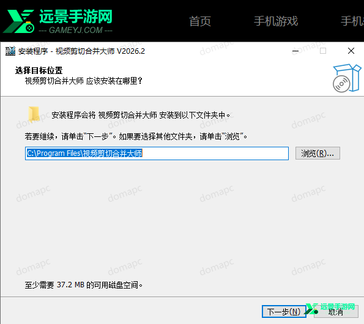Click the 下一步(N) next button

[x=284, y=312]
